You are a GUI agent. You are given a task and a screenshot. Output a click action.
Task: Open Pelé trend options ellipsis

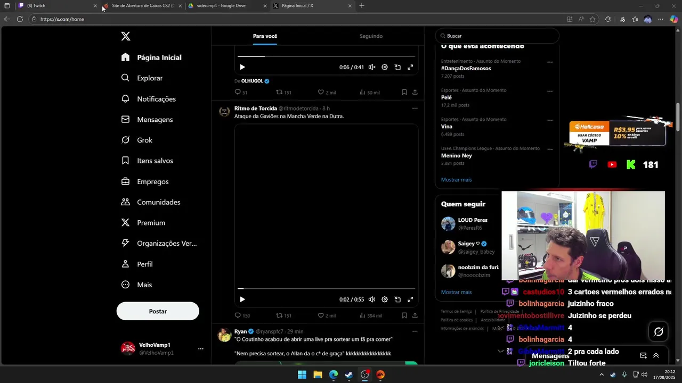coord(550,91)
